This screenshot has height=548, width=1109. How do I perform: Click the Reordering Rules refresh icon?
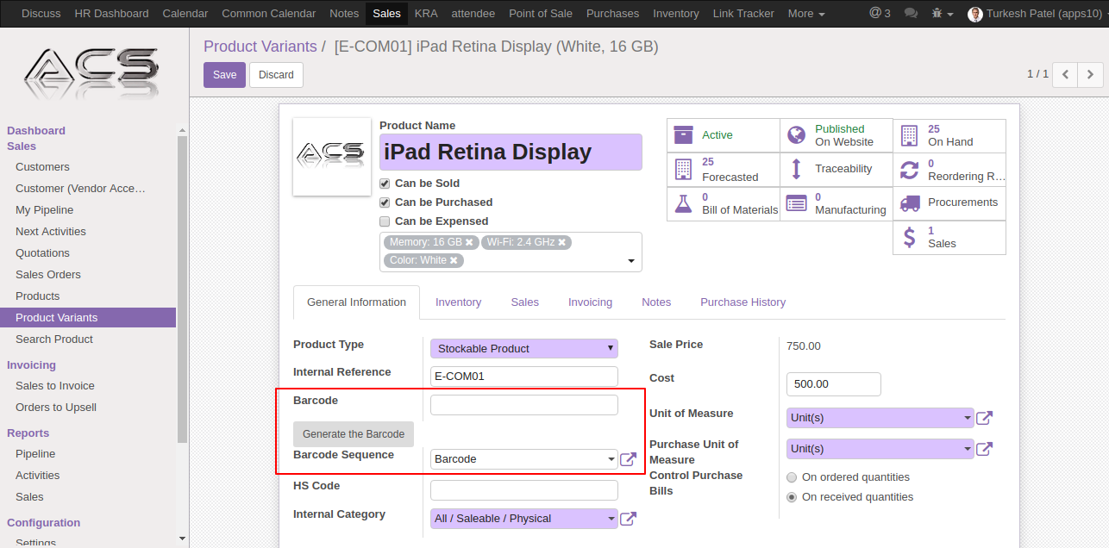[909, 169]
